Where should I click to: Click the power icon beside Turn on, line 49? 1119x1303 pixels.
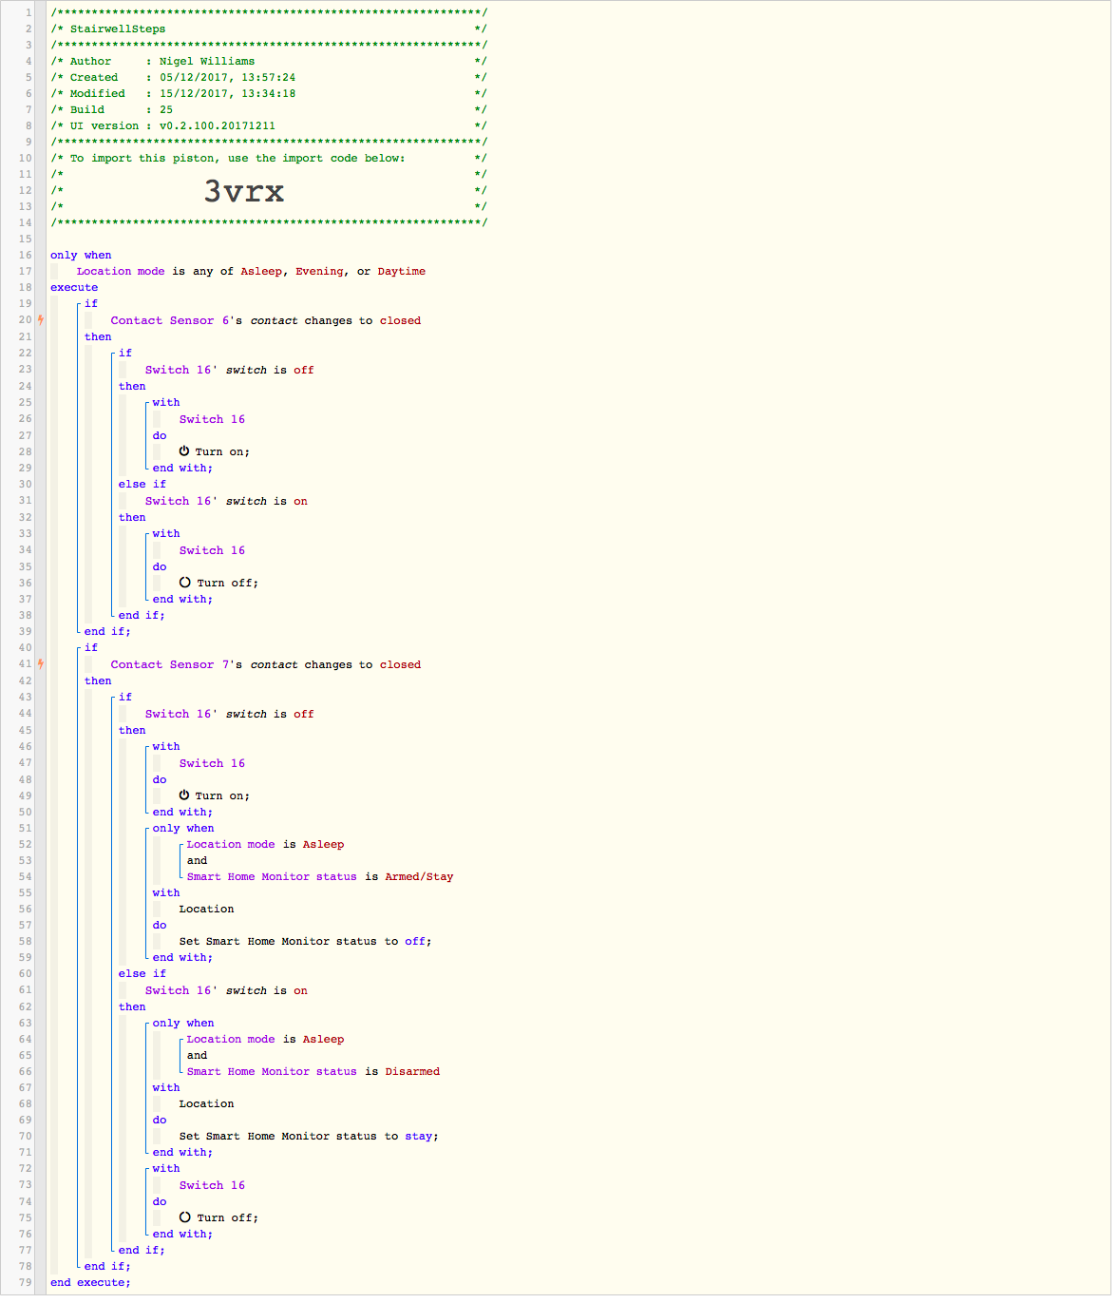184,795
